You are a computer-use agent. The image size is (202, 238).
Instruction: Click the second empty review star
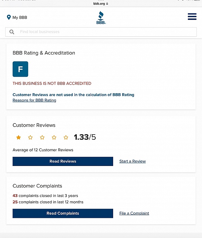tap(30, 137)
